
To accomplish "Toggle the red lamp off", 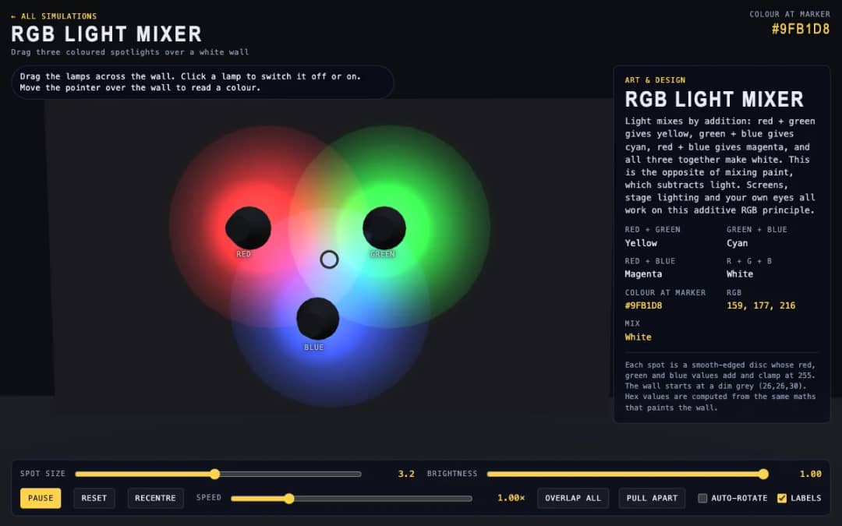I will [248, 228].
